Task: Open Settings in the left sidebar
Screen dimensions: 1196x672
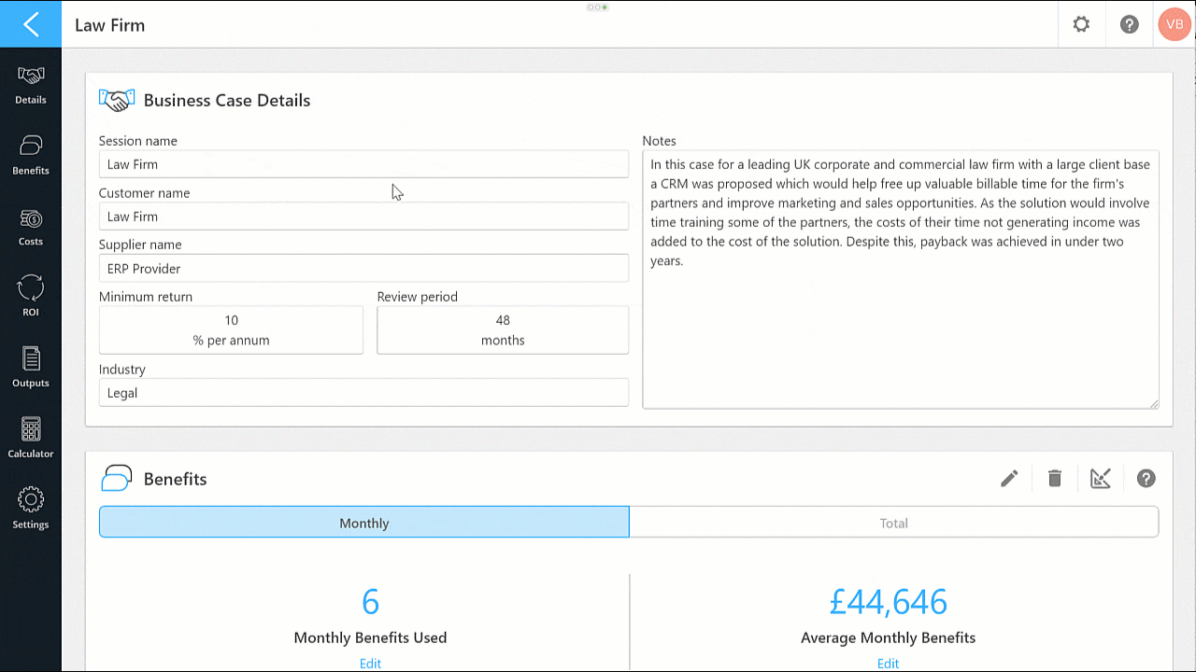Action: pos(31,510)
